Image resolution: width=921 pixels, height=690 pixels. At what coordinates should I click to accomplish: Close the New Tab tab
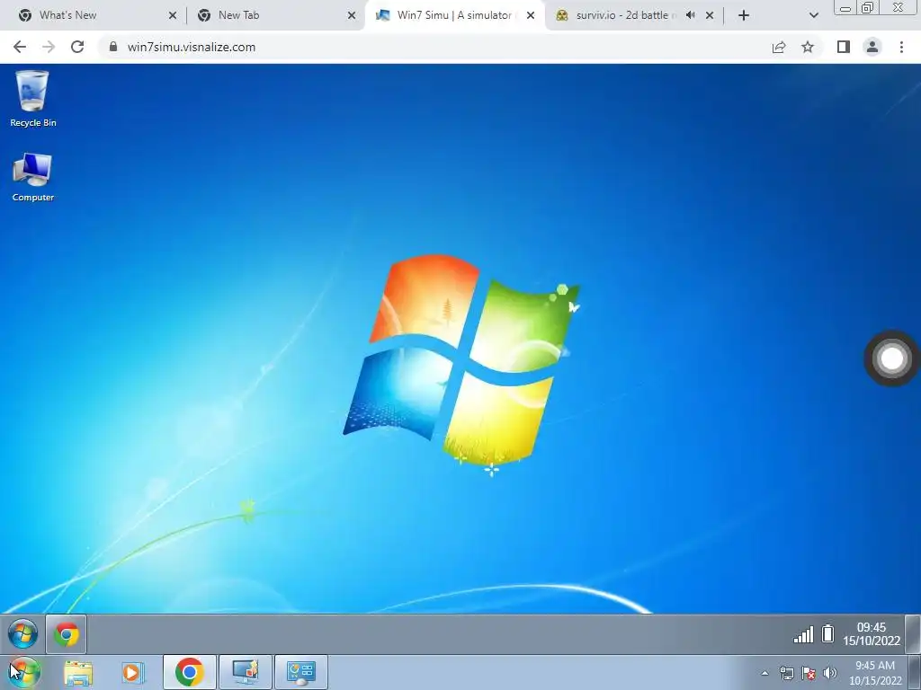tap(352, 16)
